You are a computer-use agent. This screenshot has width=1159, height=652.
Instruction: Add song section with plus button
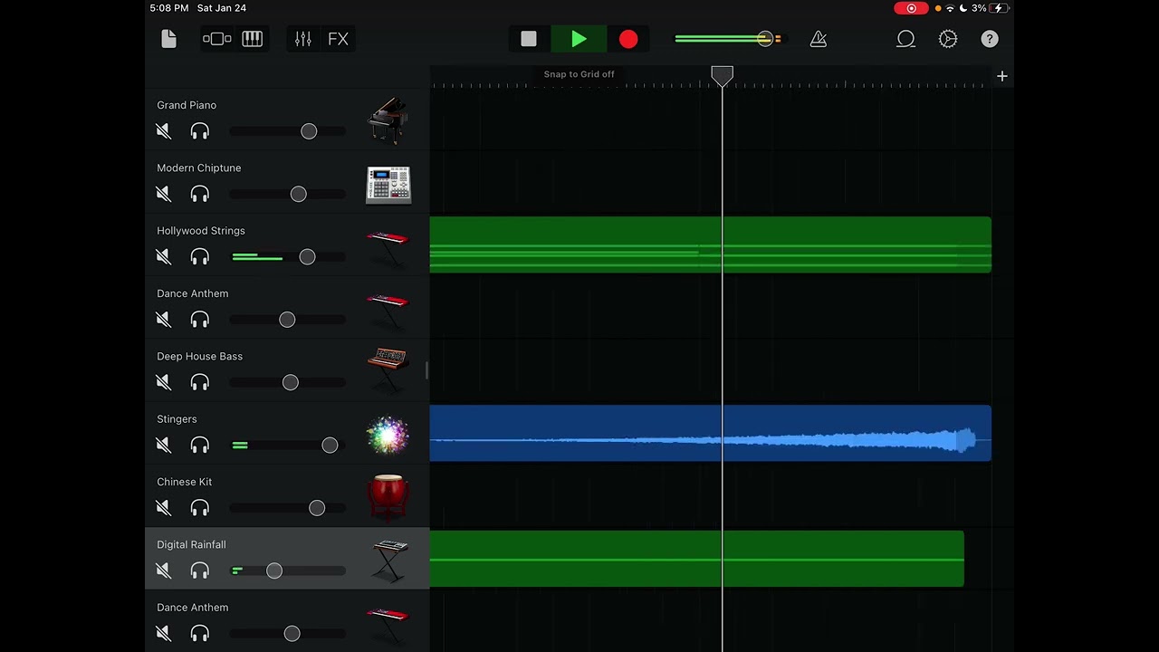click(x=1002, y=76)
